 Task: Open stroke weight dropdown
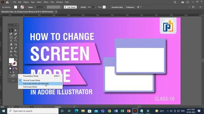(44, 7)
